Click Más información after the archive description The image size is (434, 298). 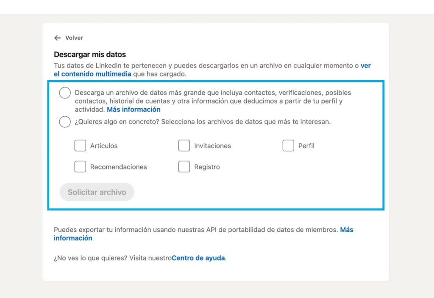point(134,109)
